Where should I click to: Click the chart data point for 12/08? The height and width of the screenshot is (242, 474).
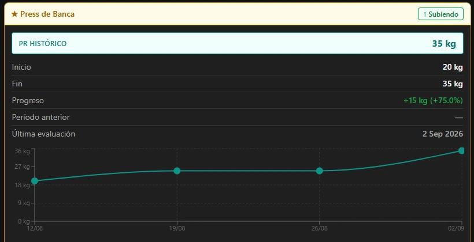point(35,181)
